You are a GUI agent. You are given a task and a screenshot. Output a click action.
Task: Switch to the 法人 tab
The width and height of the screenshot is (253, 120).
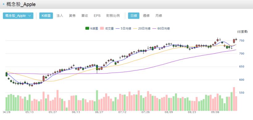(60, 16)
